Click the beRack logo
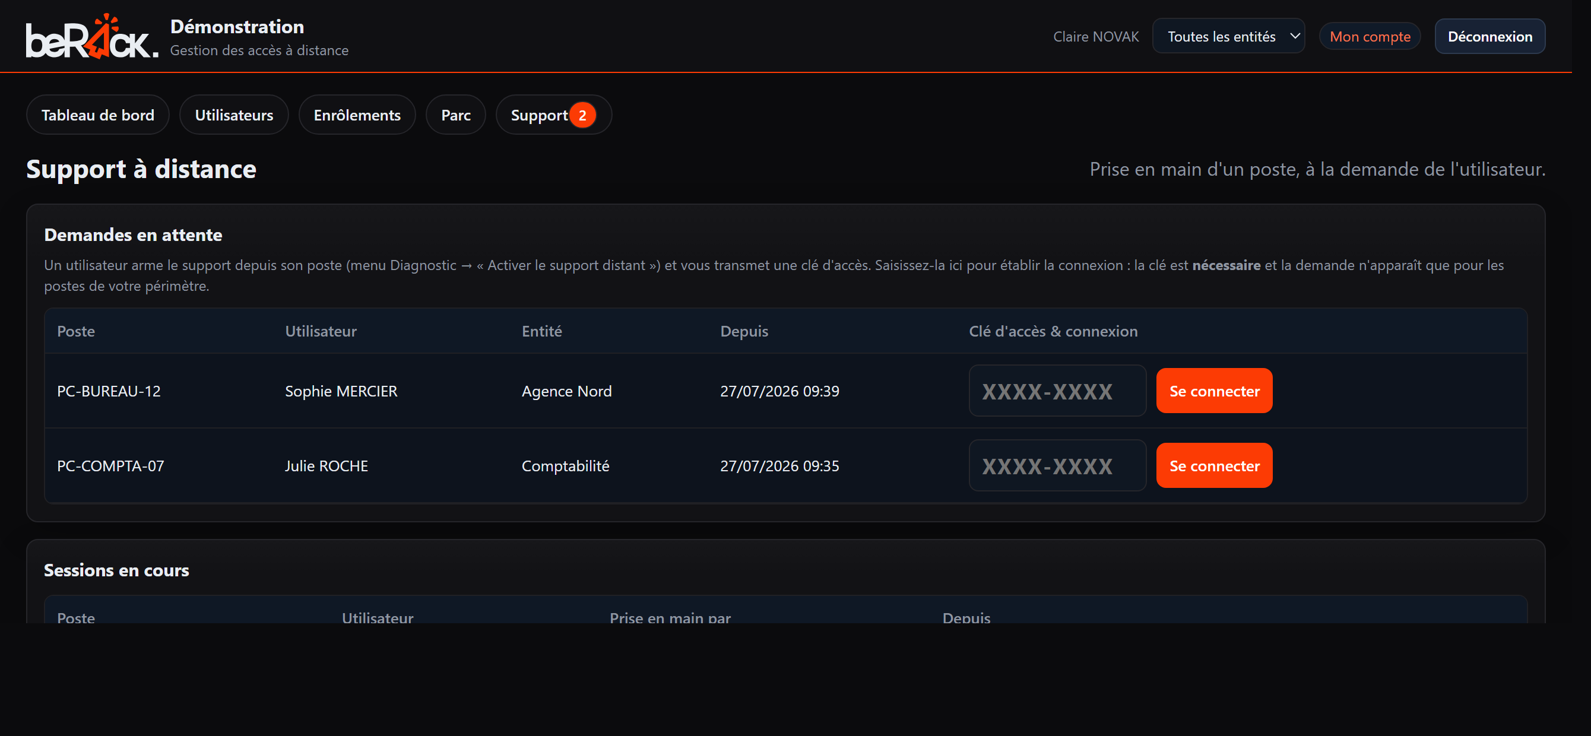This screenshot has width=1591, height=736. (x=91, y=36)
